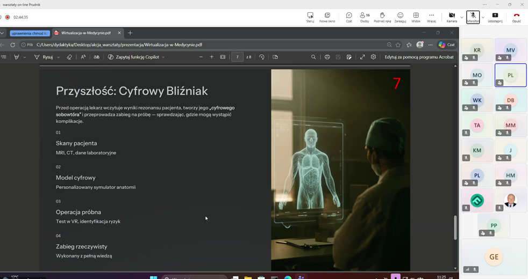Show participants list via Osoby icon

[x=365, y=17]
